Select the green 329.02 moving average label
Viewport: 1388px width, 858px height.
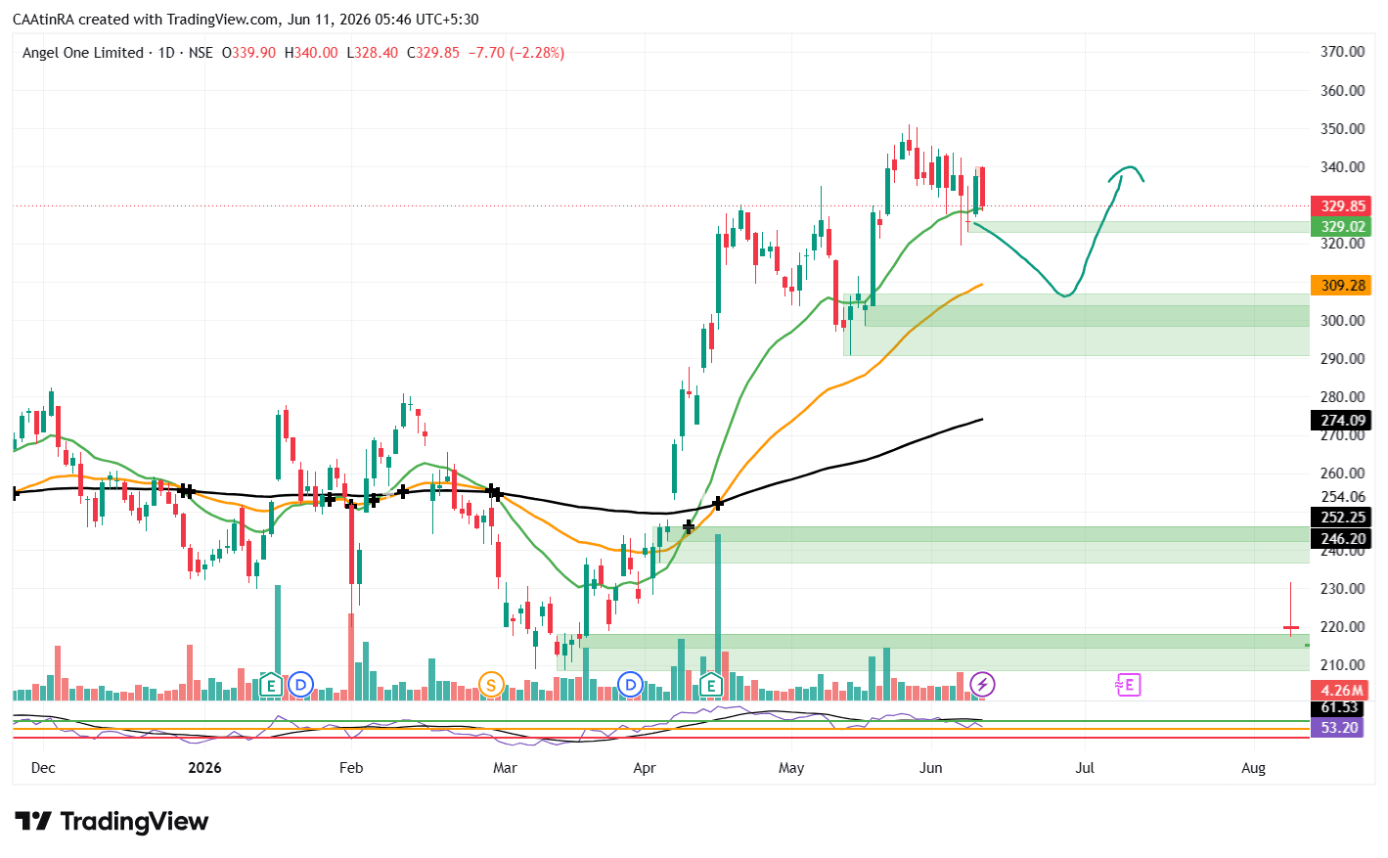click(x=1341, y=227)
